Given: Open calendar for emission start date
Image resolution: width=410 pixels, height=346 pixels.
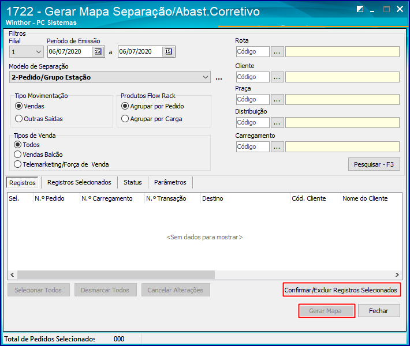Looking at the screenshot, I should [98, 51].
